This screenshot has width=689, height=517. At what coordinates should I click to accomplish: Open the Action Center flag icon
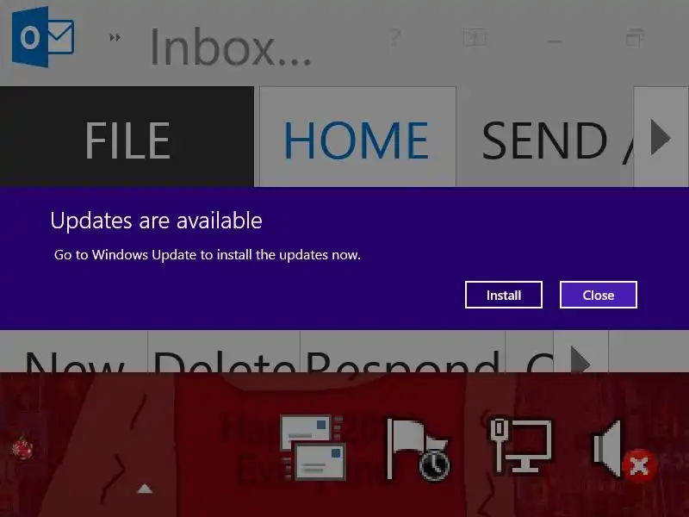tap(418, 449)
